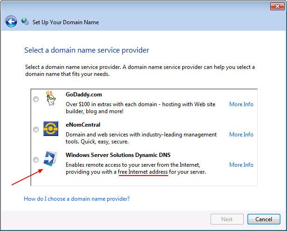Select the GoDaddy.com radio button
Viewport: 287px width, 231px height.
[36, 99]
